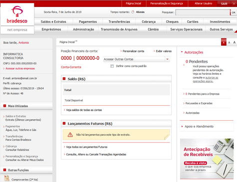The image size is (237, 182).
Task: Click the Pesquisar search field
Action: (x=203, y=12)
